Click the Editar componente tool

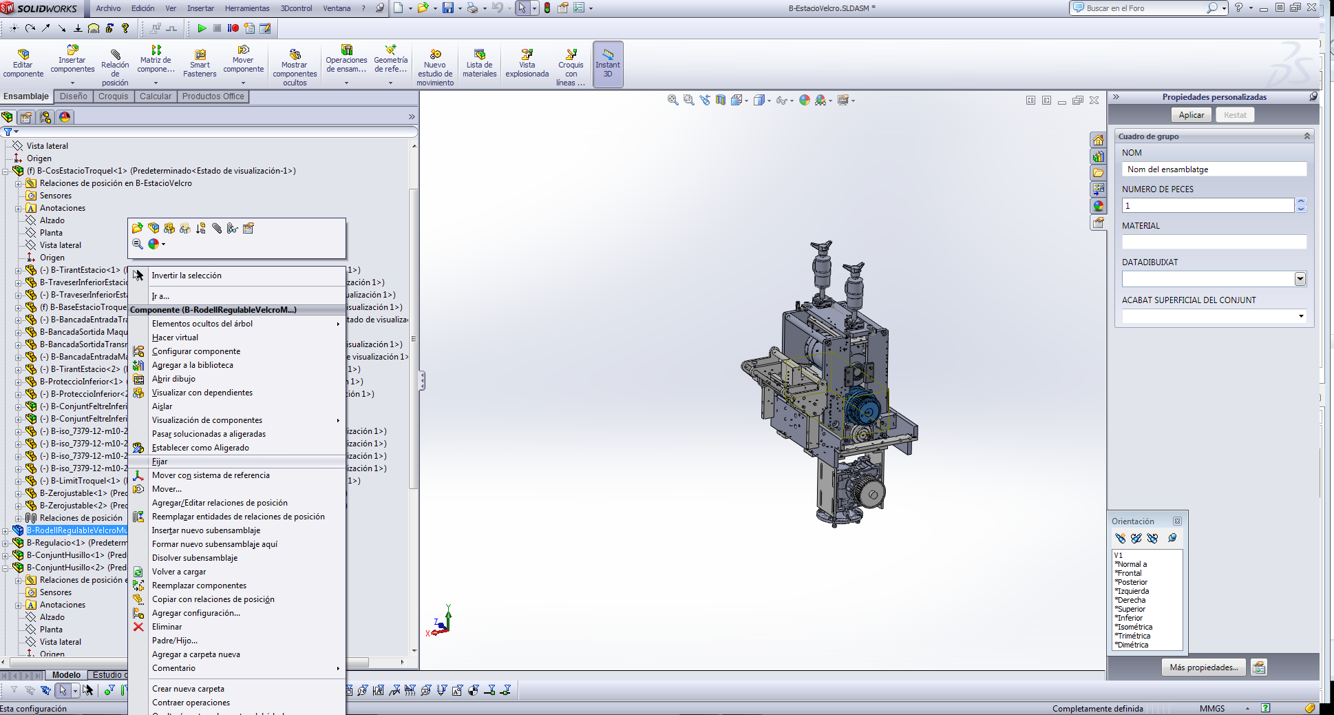(x=23, y=63)
